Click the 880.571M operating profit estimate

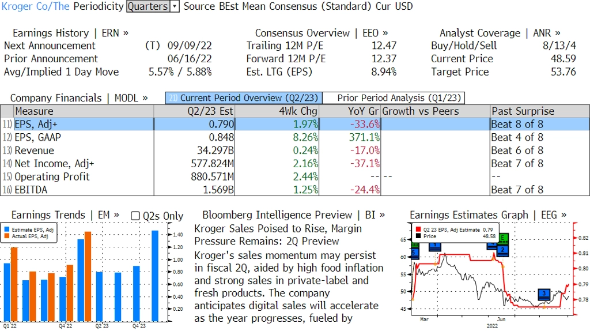pyautogui.click(x=212, y=176)
